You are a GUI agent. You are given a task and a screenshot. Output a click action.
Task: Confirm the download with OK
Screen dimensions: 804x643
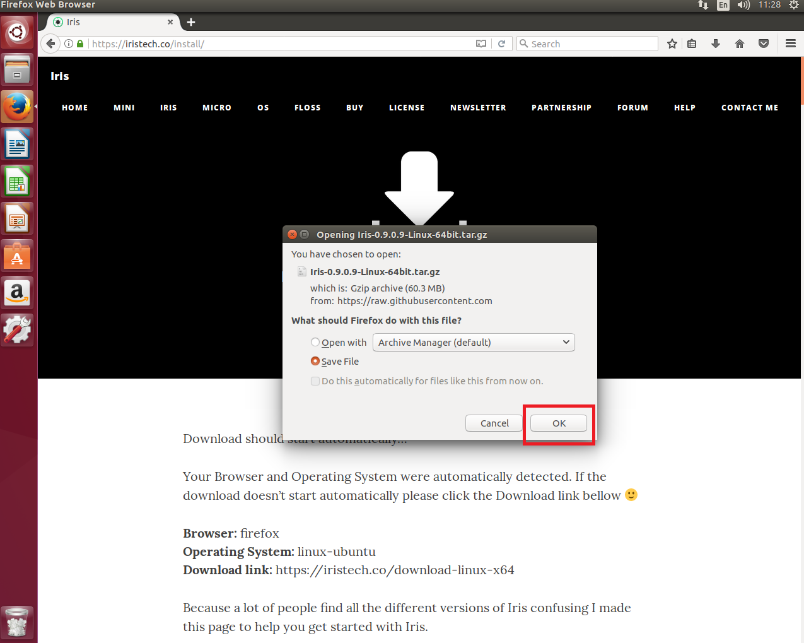(x=559, y=423)
